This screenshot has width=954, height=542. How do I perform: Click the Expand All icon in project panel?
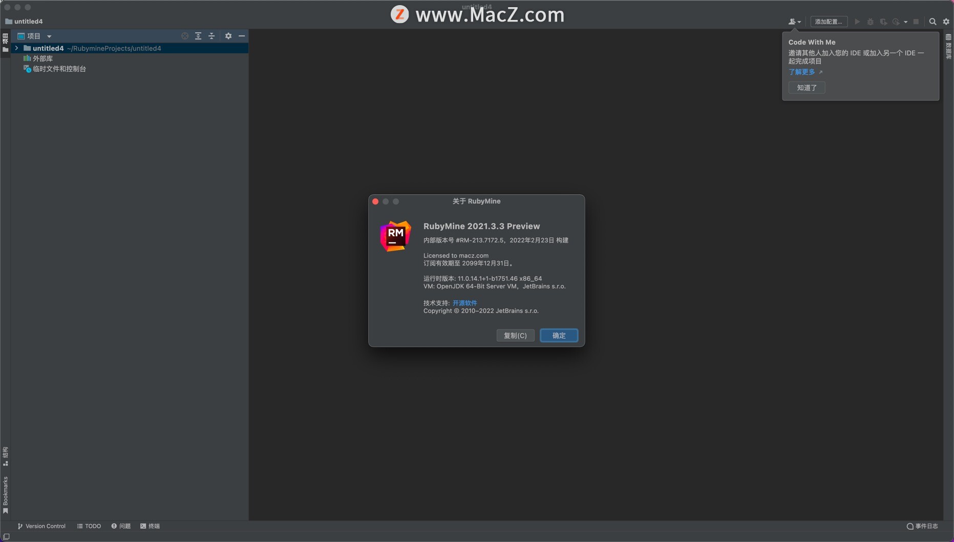(198, 36)
